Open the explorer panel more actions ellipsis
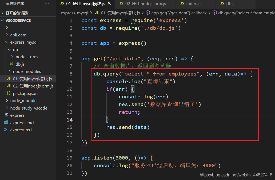This screenshot has height=180, width=275. click(47, 3)
